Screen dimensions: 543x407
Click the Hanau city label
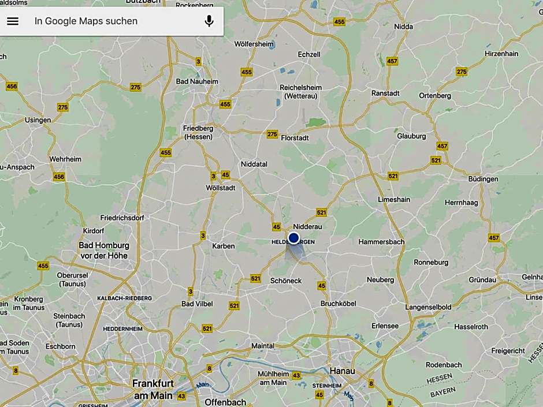click(x=342, y=371)
